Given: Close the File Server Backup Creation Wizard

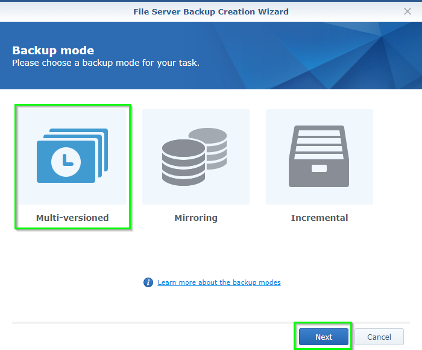Looking at the screenshot, I should tap(407, 11).
